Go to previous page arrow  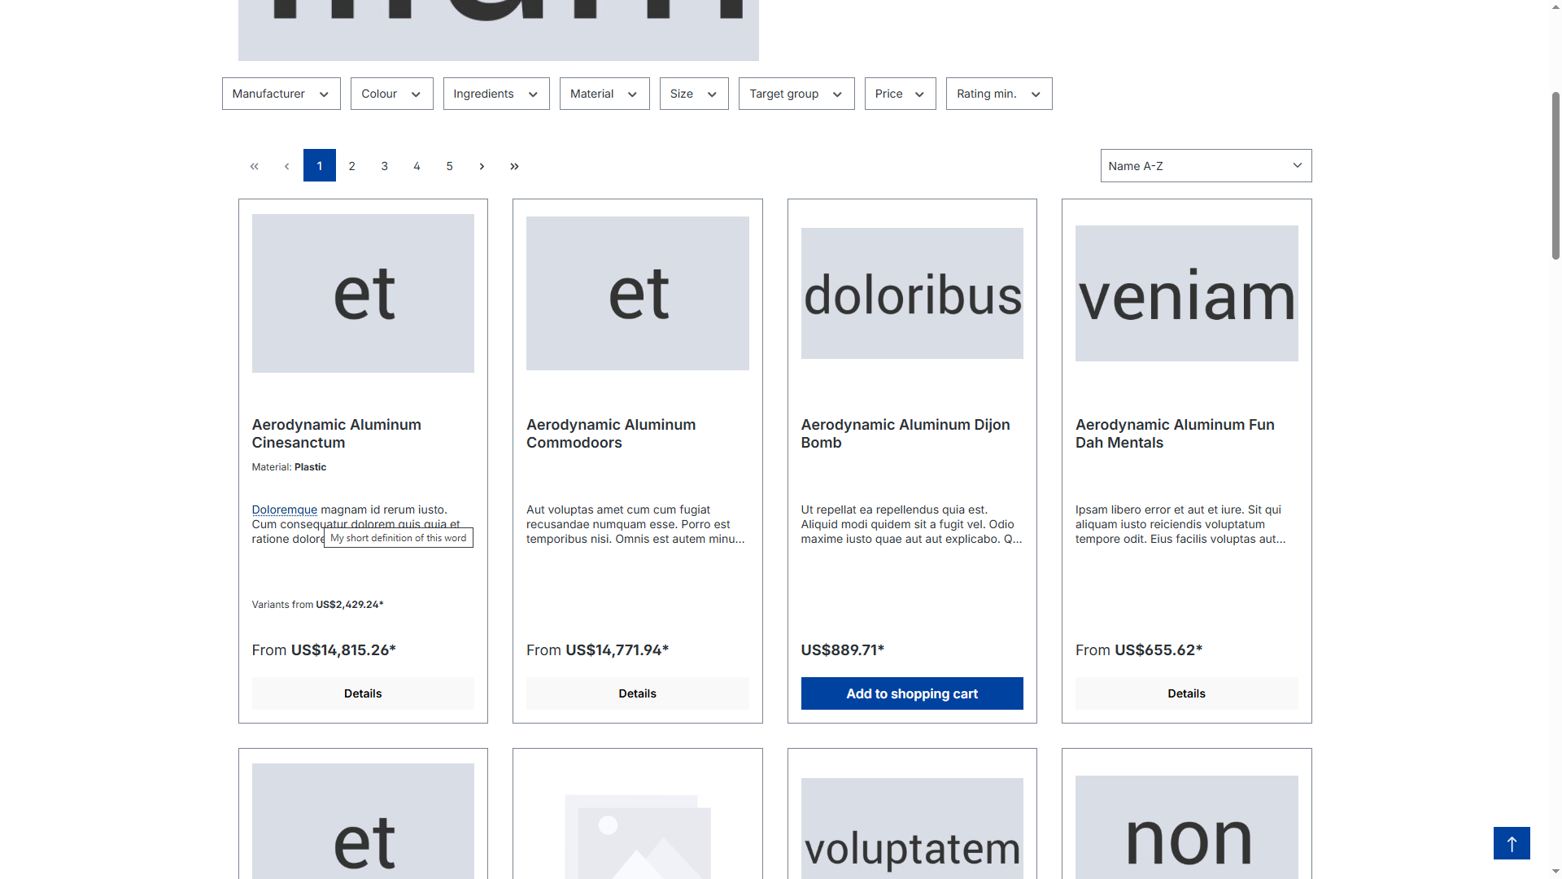coord(287,166)
